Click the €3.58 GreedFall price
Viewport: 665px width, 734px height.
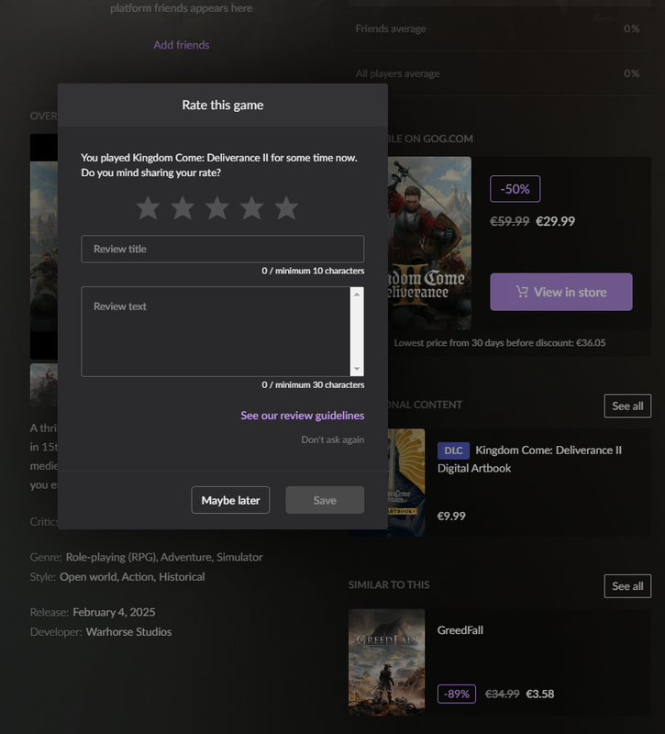540,694
